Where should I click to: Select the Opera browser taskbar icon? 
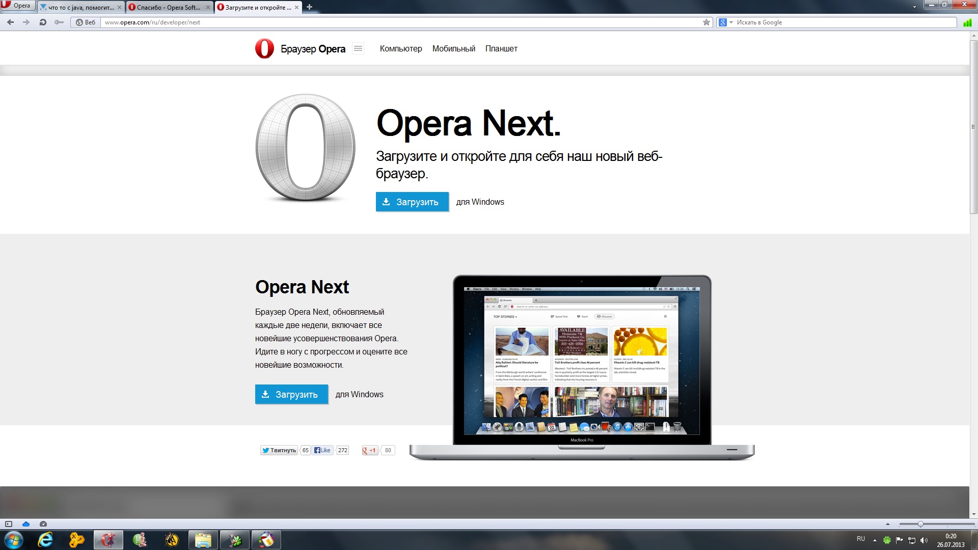point(108,540)
